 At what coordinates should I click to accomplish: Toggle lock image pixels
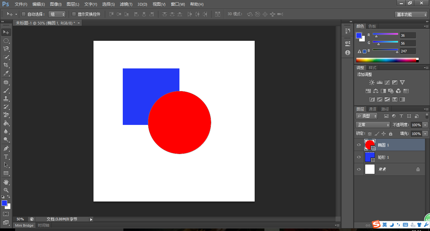(x=376, y=134)
